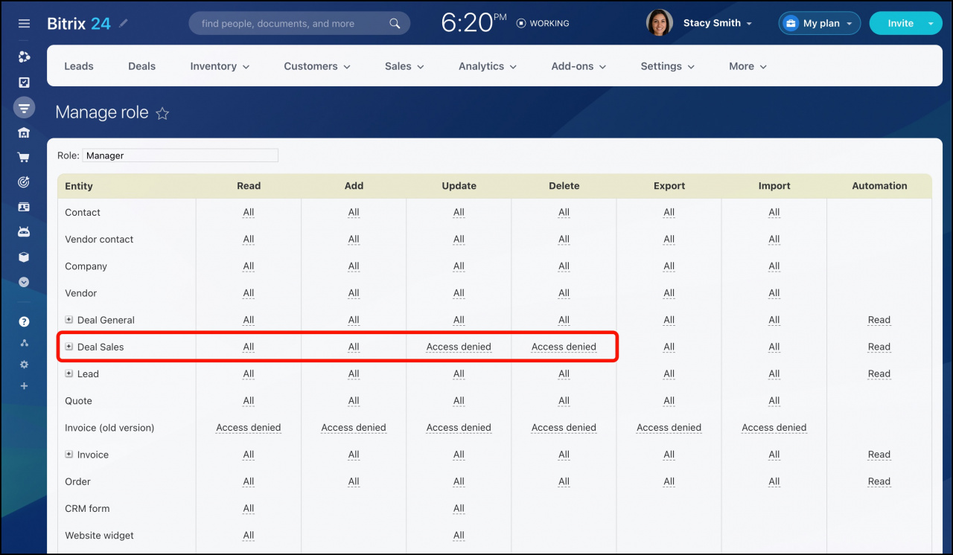Change Deal Sales Automation 'Read' permission

pos(879,347)
